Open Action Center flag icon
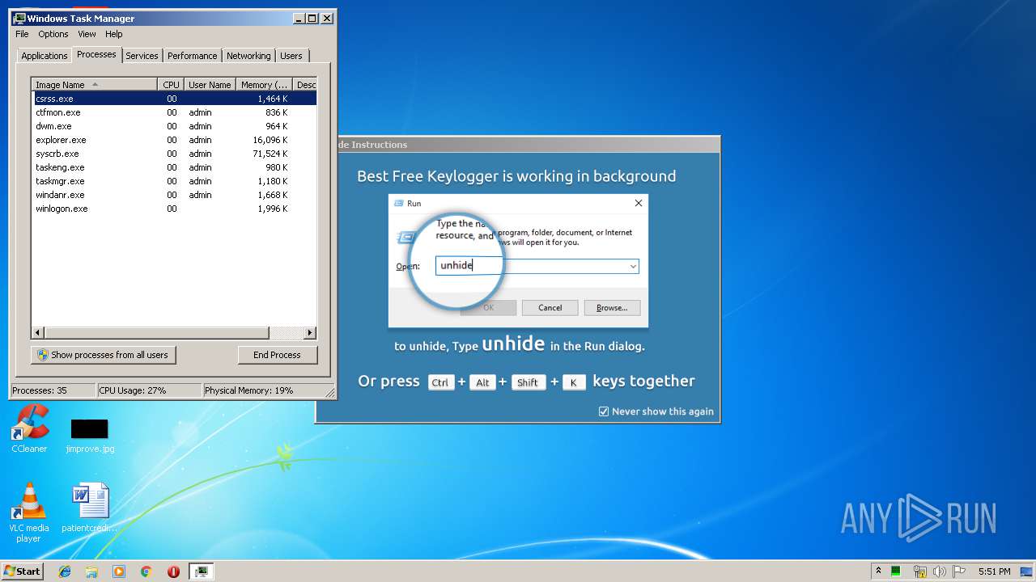1036x582 pixels. point(959,571)
